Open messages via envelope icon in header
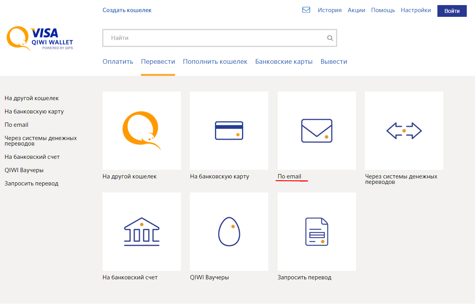The image size is (475, 304). (x=306, y=10)
